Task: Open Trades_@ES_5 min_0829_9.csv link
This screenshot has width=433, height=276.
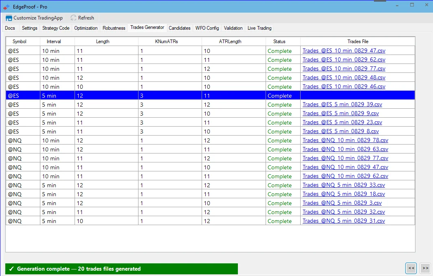Action: click(x=341, y=114)
